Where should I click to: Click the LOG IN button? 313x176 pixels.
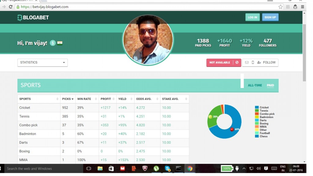(252, 17)
